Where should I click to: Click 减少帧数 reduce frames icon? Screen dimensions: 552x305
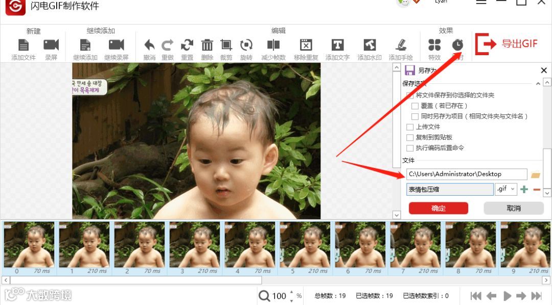[x=273, y=45]
